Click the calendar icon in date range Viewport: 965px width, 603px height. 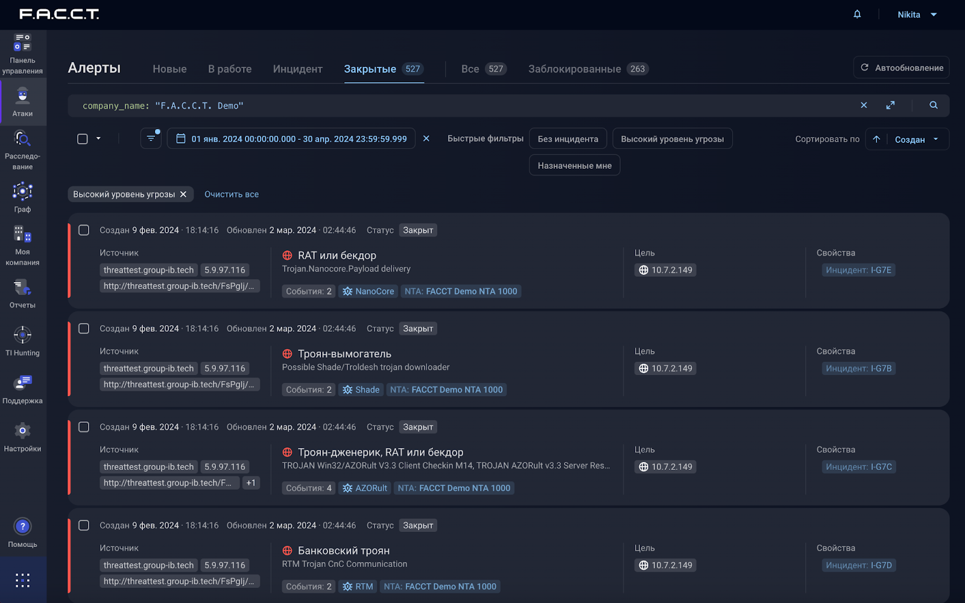[180, 139]
